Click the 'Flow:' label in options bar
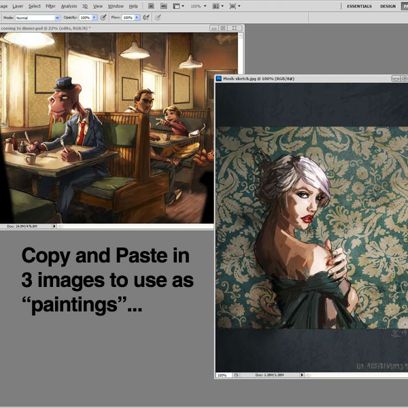 coord(116,18)
